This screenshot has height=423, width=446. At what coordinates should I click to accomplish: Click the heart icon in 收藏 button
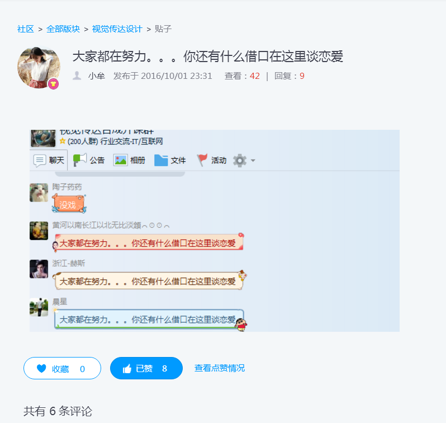41,368
